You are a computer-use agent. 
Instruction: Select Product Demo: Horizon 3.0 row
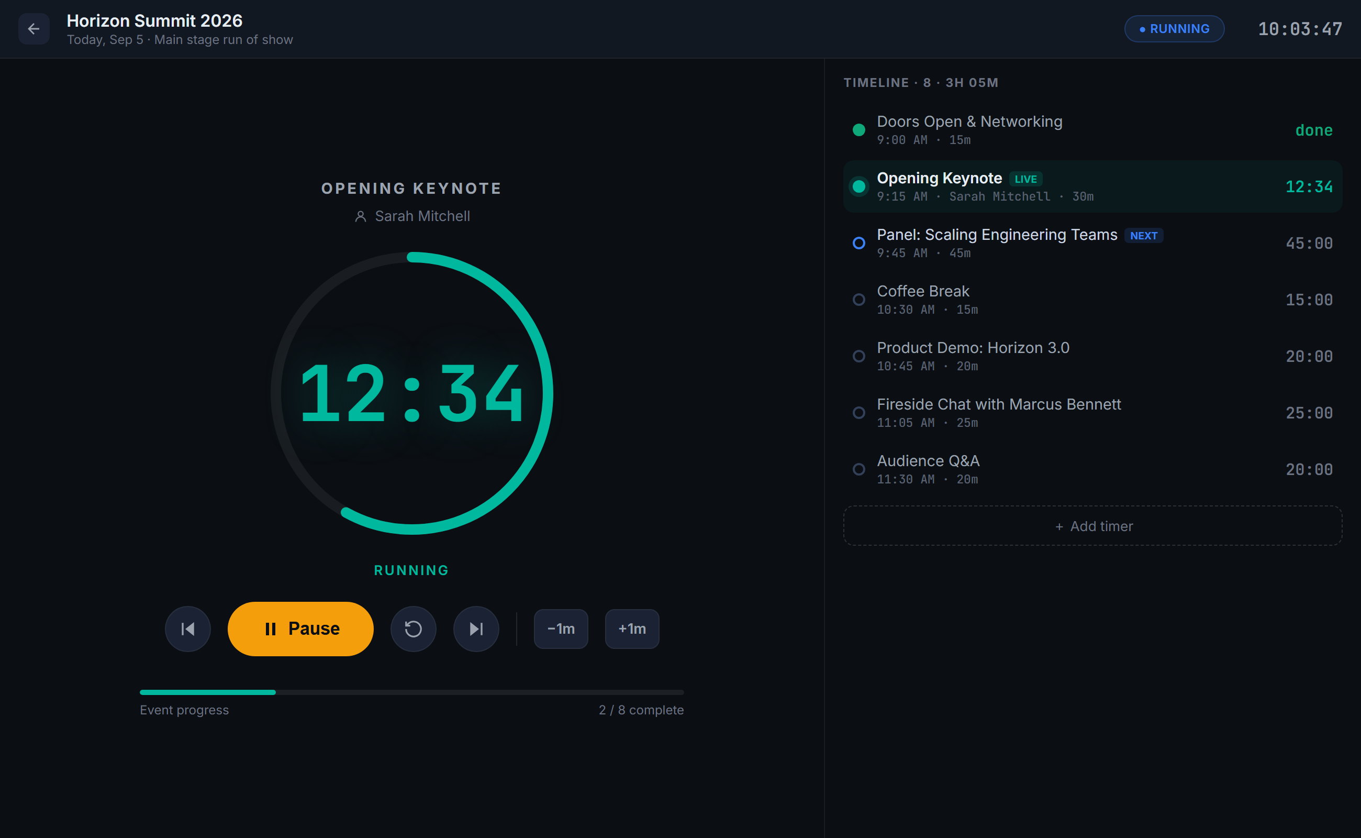(1092, 356)
